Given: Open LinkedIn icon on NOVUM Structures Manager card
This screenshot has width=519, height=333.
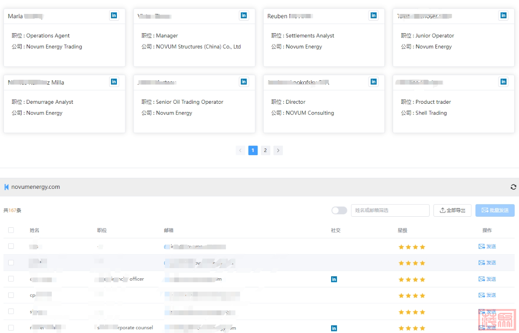Looking at the screenshot, I should pos(244,15).
